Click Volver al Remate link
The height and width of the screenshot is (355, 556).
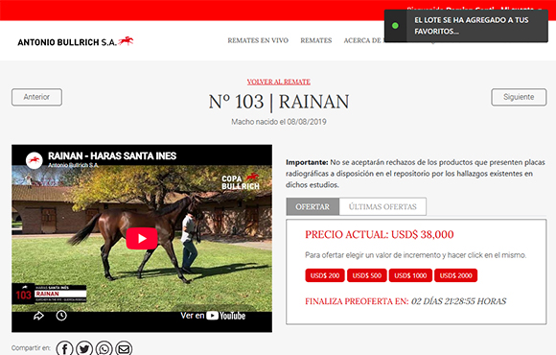click(x=279, y=82)
